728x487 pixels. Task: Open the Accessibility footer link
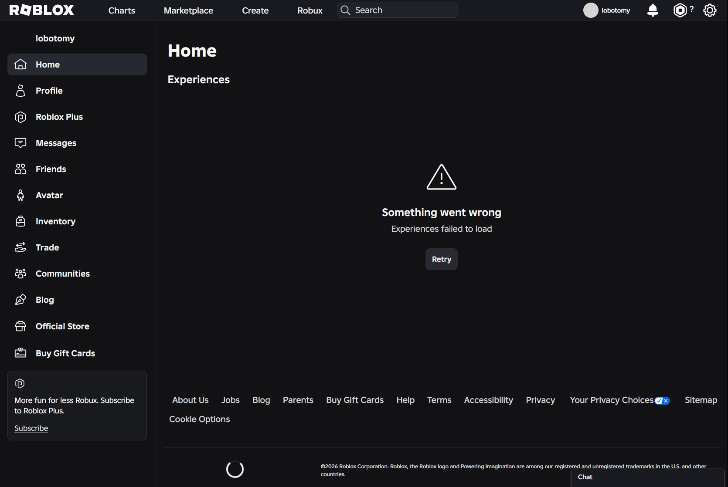pyautogui.click(x=488, y=400)
